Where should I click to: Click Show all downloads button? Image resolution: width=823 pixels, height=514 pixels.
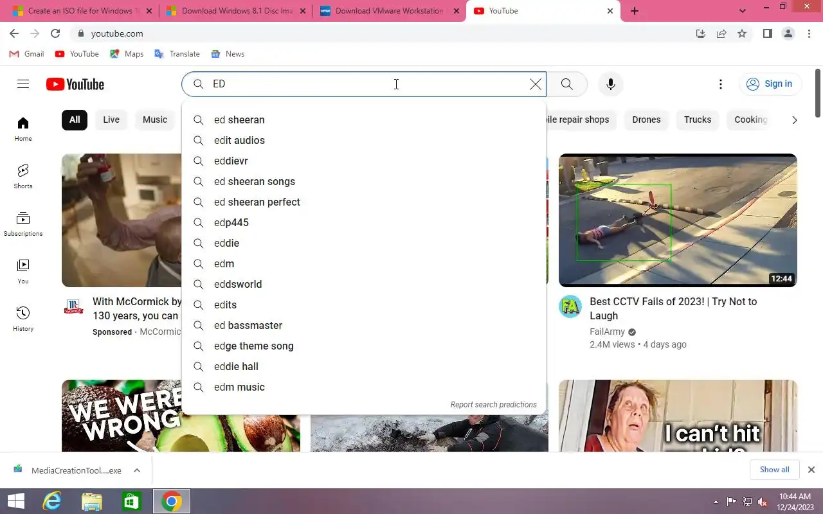click(x=774, y=470)
